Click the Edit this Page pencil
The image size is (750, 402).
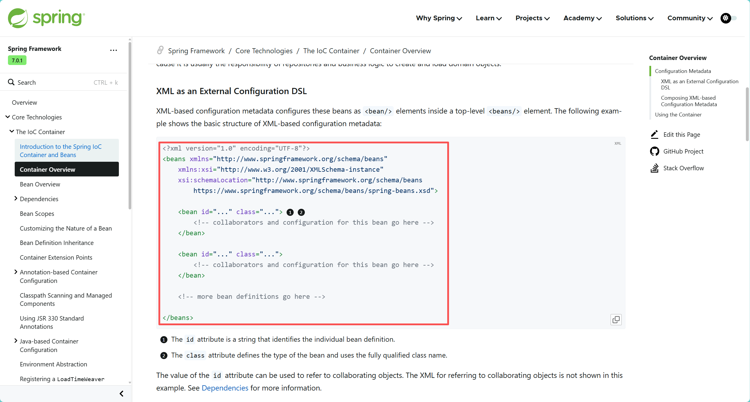click(654, 134)
